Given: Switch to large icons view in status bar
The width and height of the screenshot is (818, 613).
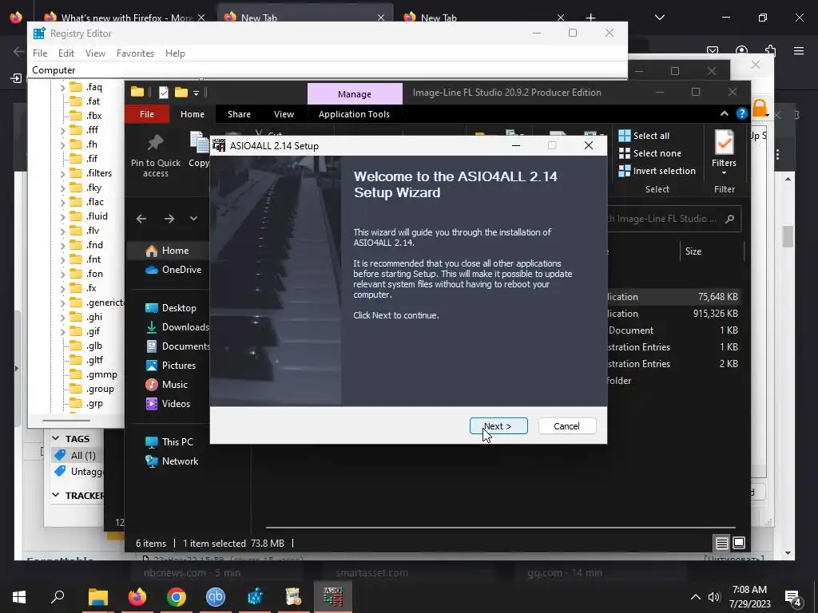Looking at the screenshot, I should click(x=739, y=543).
